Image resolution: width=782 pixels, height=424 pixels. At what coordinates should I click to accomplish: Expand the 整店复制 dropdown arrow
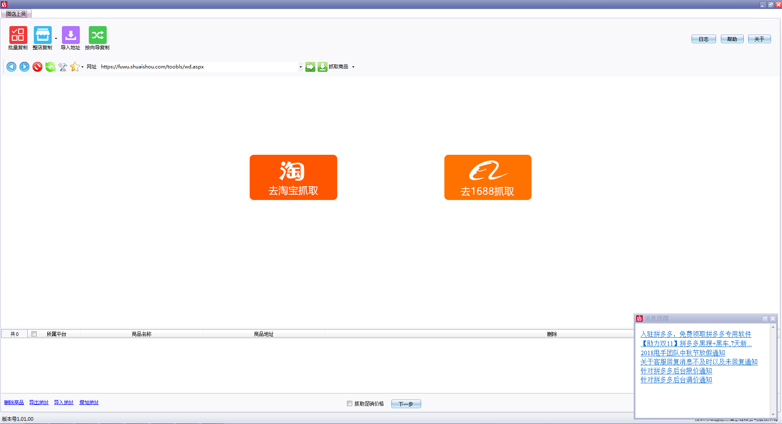coord(56,39)
